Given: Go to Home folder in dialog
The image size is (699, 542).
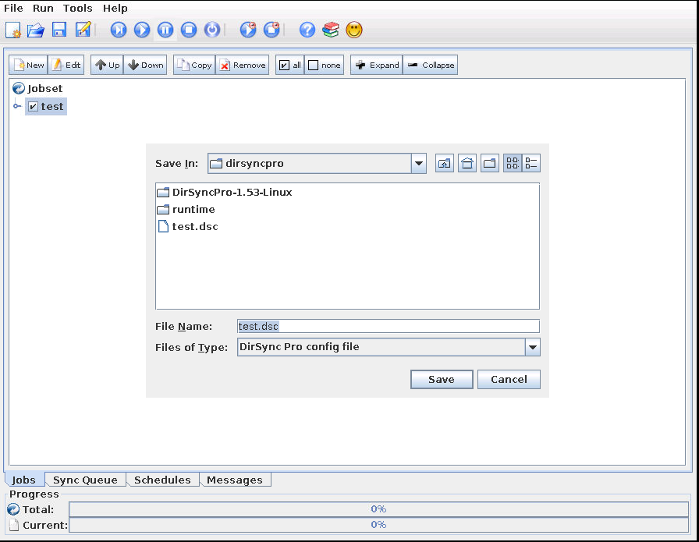Looking at the screenshot, I should (467, 163).
